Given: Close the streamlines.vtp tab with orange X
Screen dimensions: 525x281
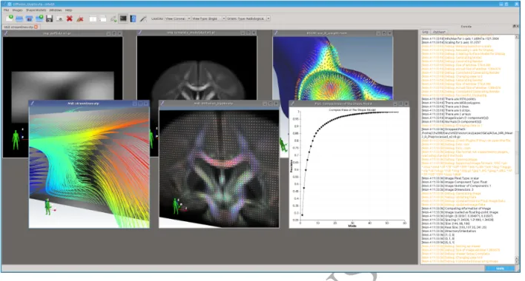Looking at the screenshot, I should click(36, 27).
